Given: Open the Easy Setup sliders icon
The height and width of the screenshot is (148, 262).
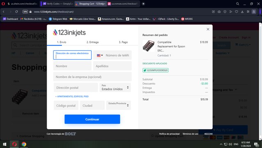Looking at the screenshot, I should click(248, 12).
